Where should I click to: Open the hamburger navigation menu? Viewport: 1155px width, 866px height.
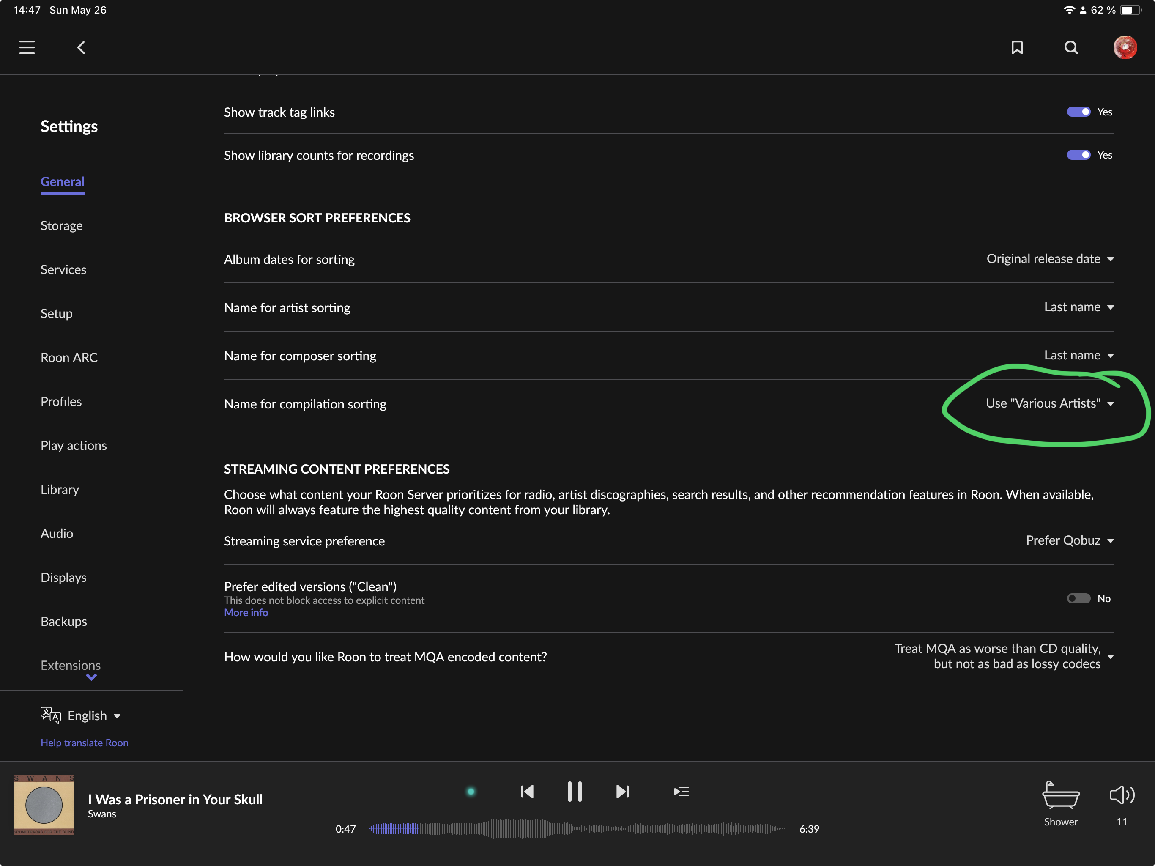point(27,47)
